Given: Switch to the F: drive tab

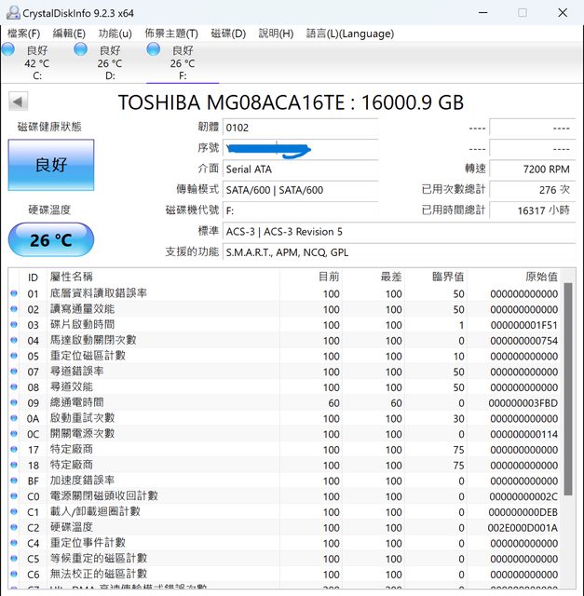Looking at the screenshot, I should pyautogui.click(x=183, y=62).
